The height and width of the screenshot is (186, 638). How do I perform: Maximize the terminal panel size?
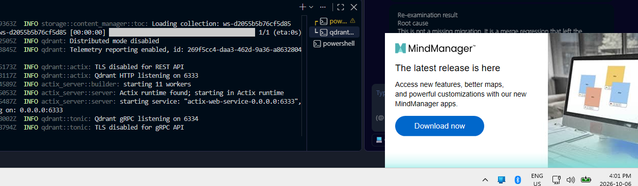(x=341, y=7)
